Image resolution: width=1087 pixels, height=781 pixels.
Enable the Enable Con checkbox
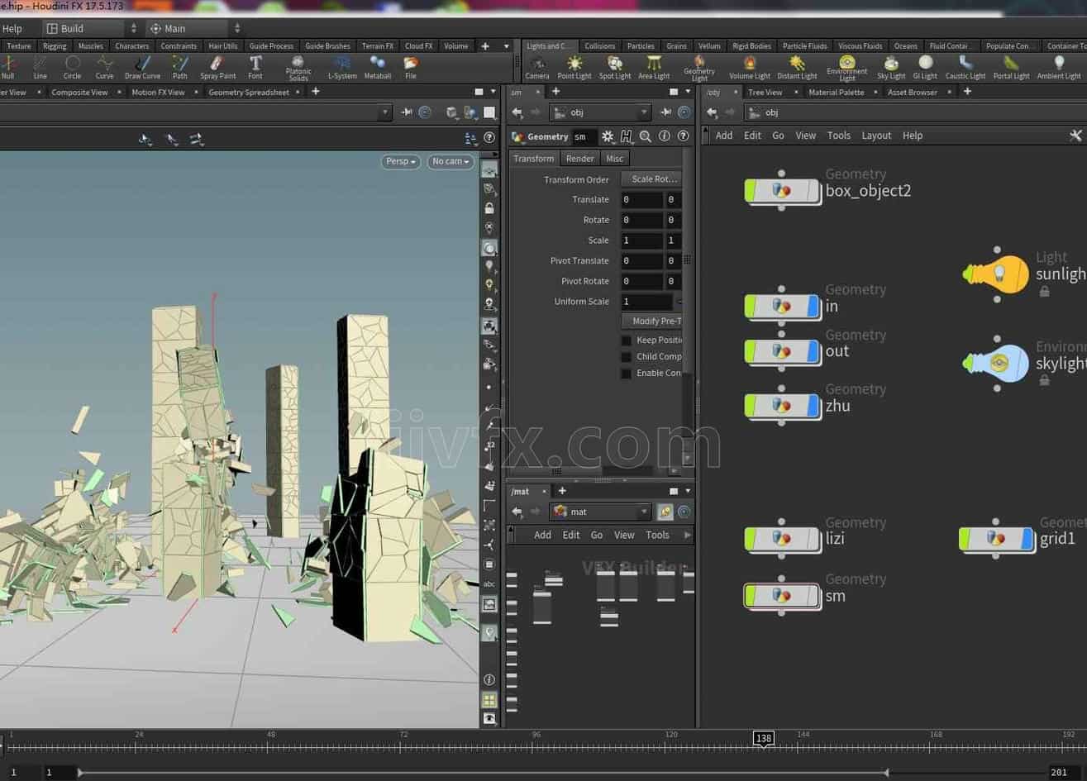[627, 374]
